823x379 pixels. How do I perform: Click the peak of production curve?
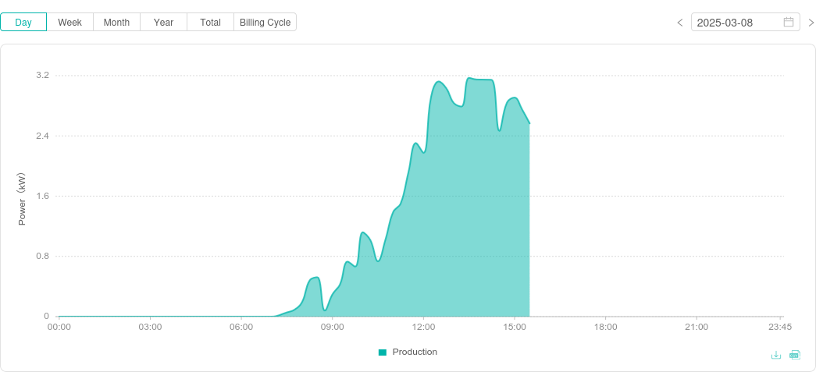click(x=469, y=78)
